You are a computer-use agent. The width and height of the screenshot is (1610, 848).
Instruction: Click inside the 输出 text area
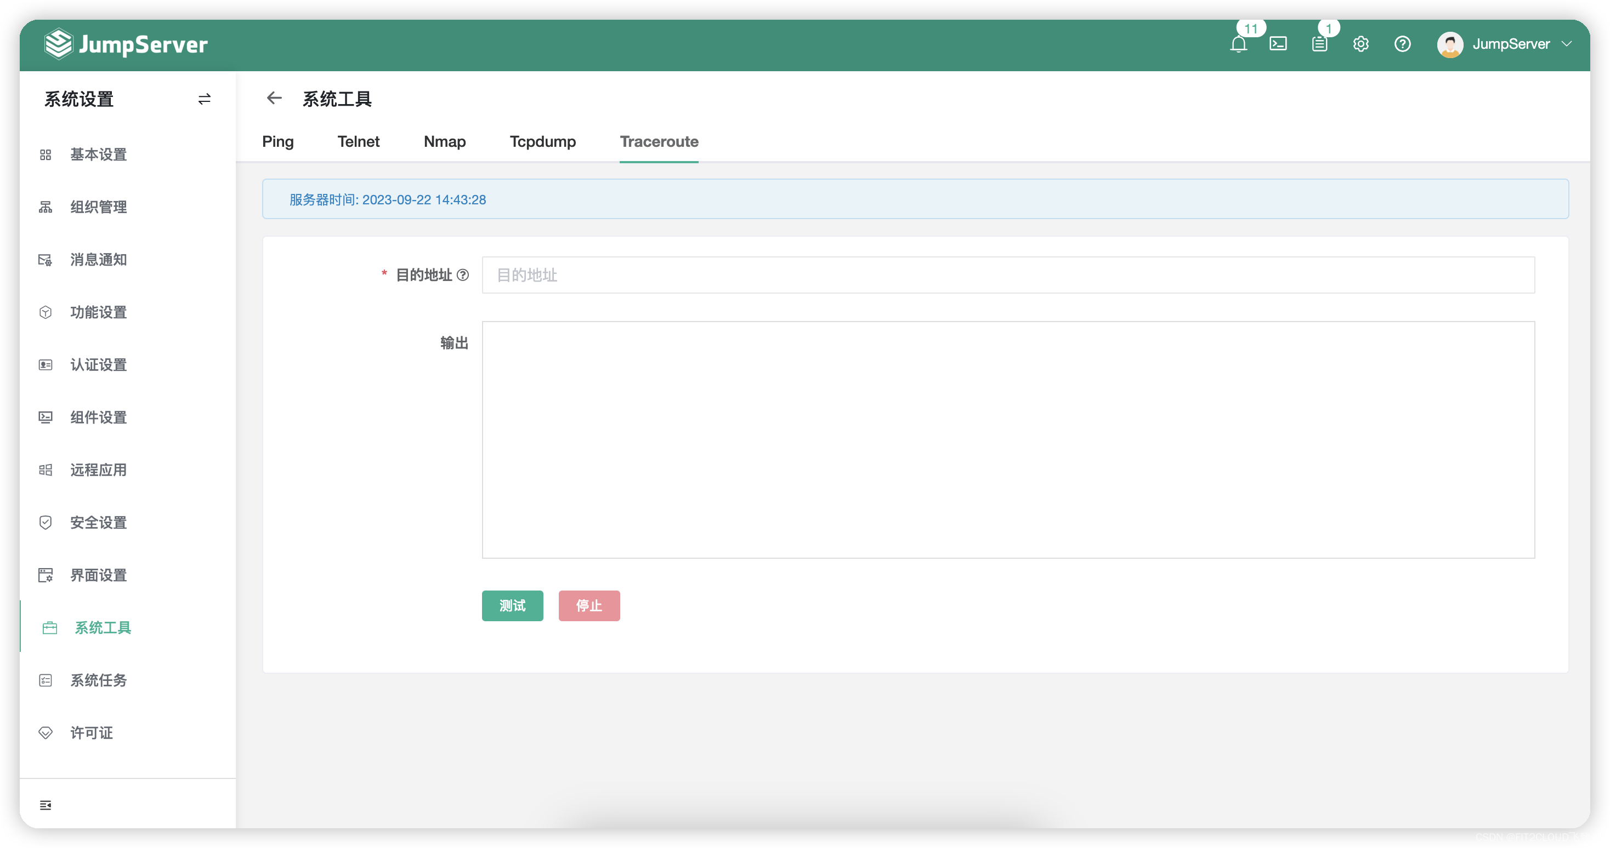[1007, 439]
